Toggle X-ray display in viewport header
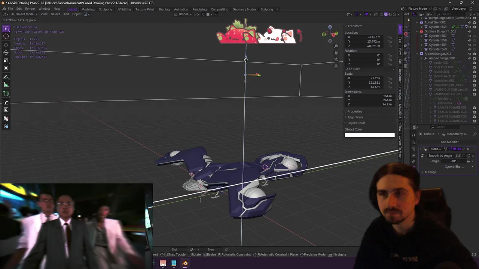 tap(376, 14)
